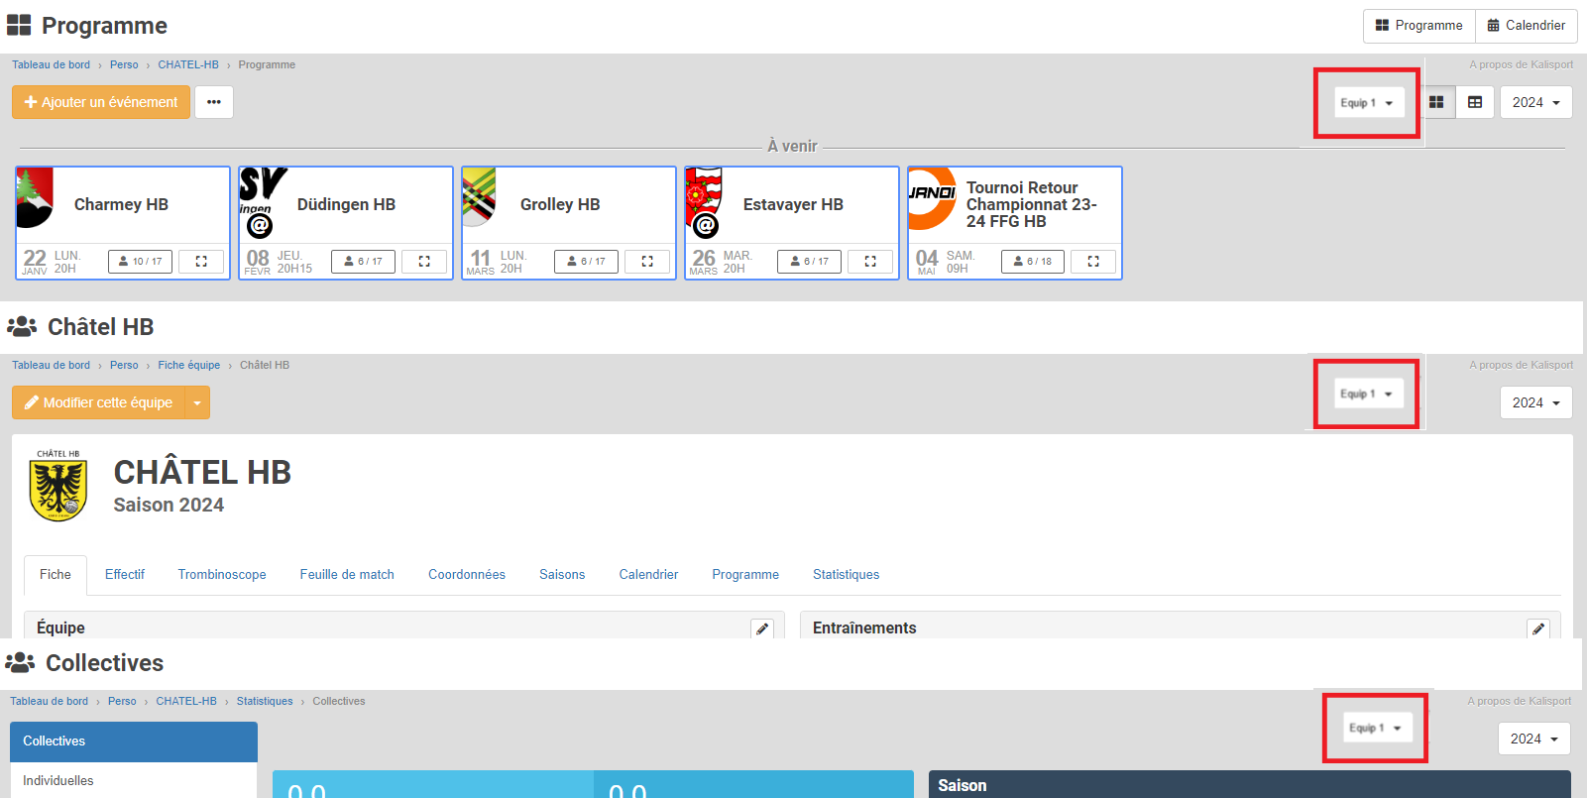Switch to table list view
Image resolution: width=1587 pixels, height=798 pixels.
[x=1475, y=102]
